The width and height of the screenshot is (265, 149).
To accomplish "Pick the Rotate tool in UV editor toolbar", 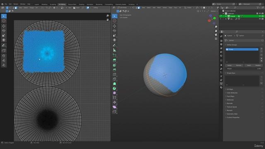I will [4, 31].
